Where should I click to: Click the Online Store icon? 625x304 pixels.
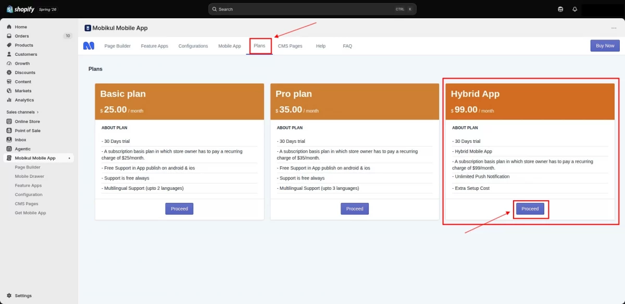pyautogui.click(x=9, y=121)
